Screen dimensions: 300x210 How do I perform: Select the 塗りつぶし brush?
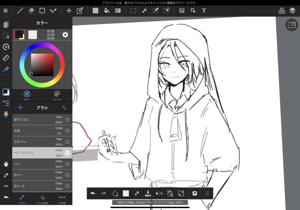(x=42, y=120)
